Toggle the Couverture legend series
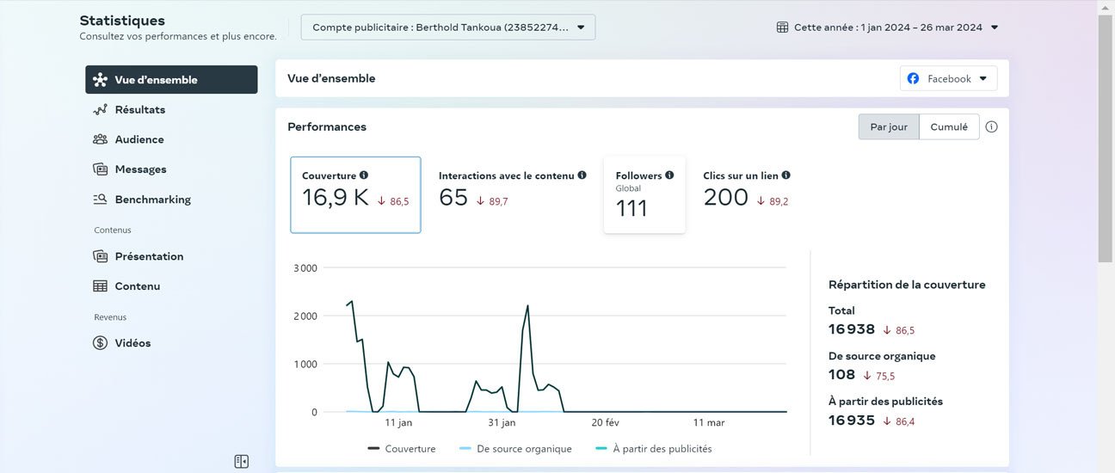Image resolution: width=1115 pixels, height=473 pixels. (x=402, y=449)
